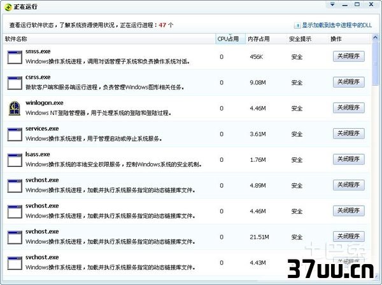The width and height of the screenshot is (382, 285).
Task: Open 显示加载到选中进程中的DLL link
Action: [337, 25]
